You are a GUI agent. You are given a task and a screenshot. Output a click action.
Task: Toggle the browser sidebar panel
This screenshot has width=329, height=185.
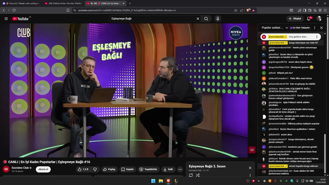(x=305, y=10)
